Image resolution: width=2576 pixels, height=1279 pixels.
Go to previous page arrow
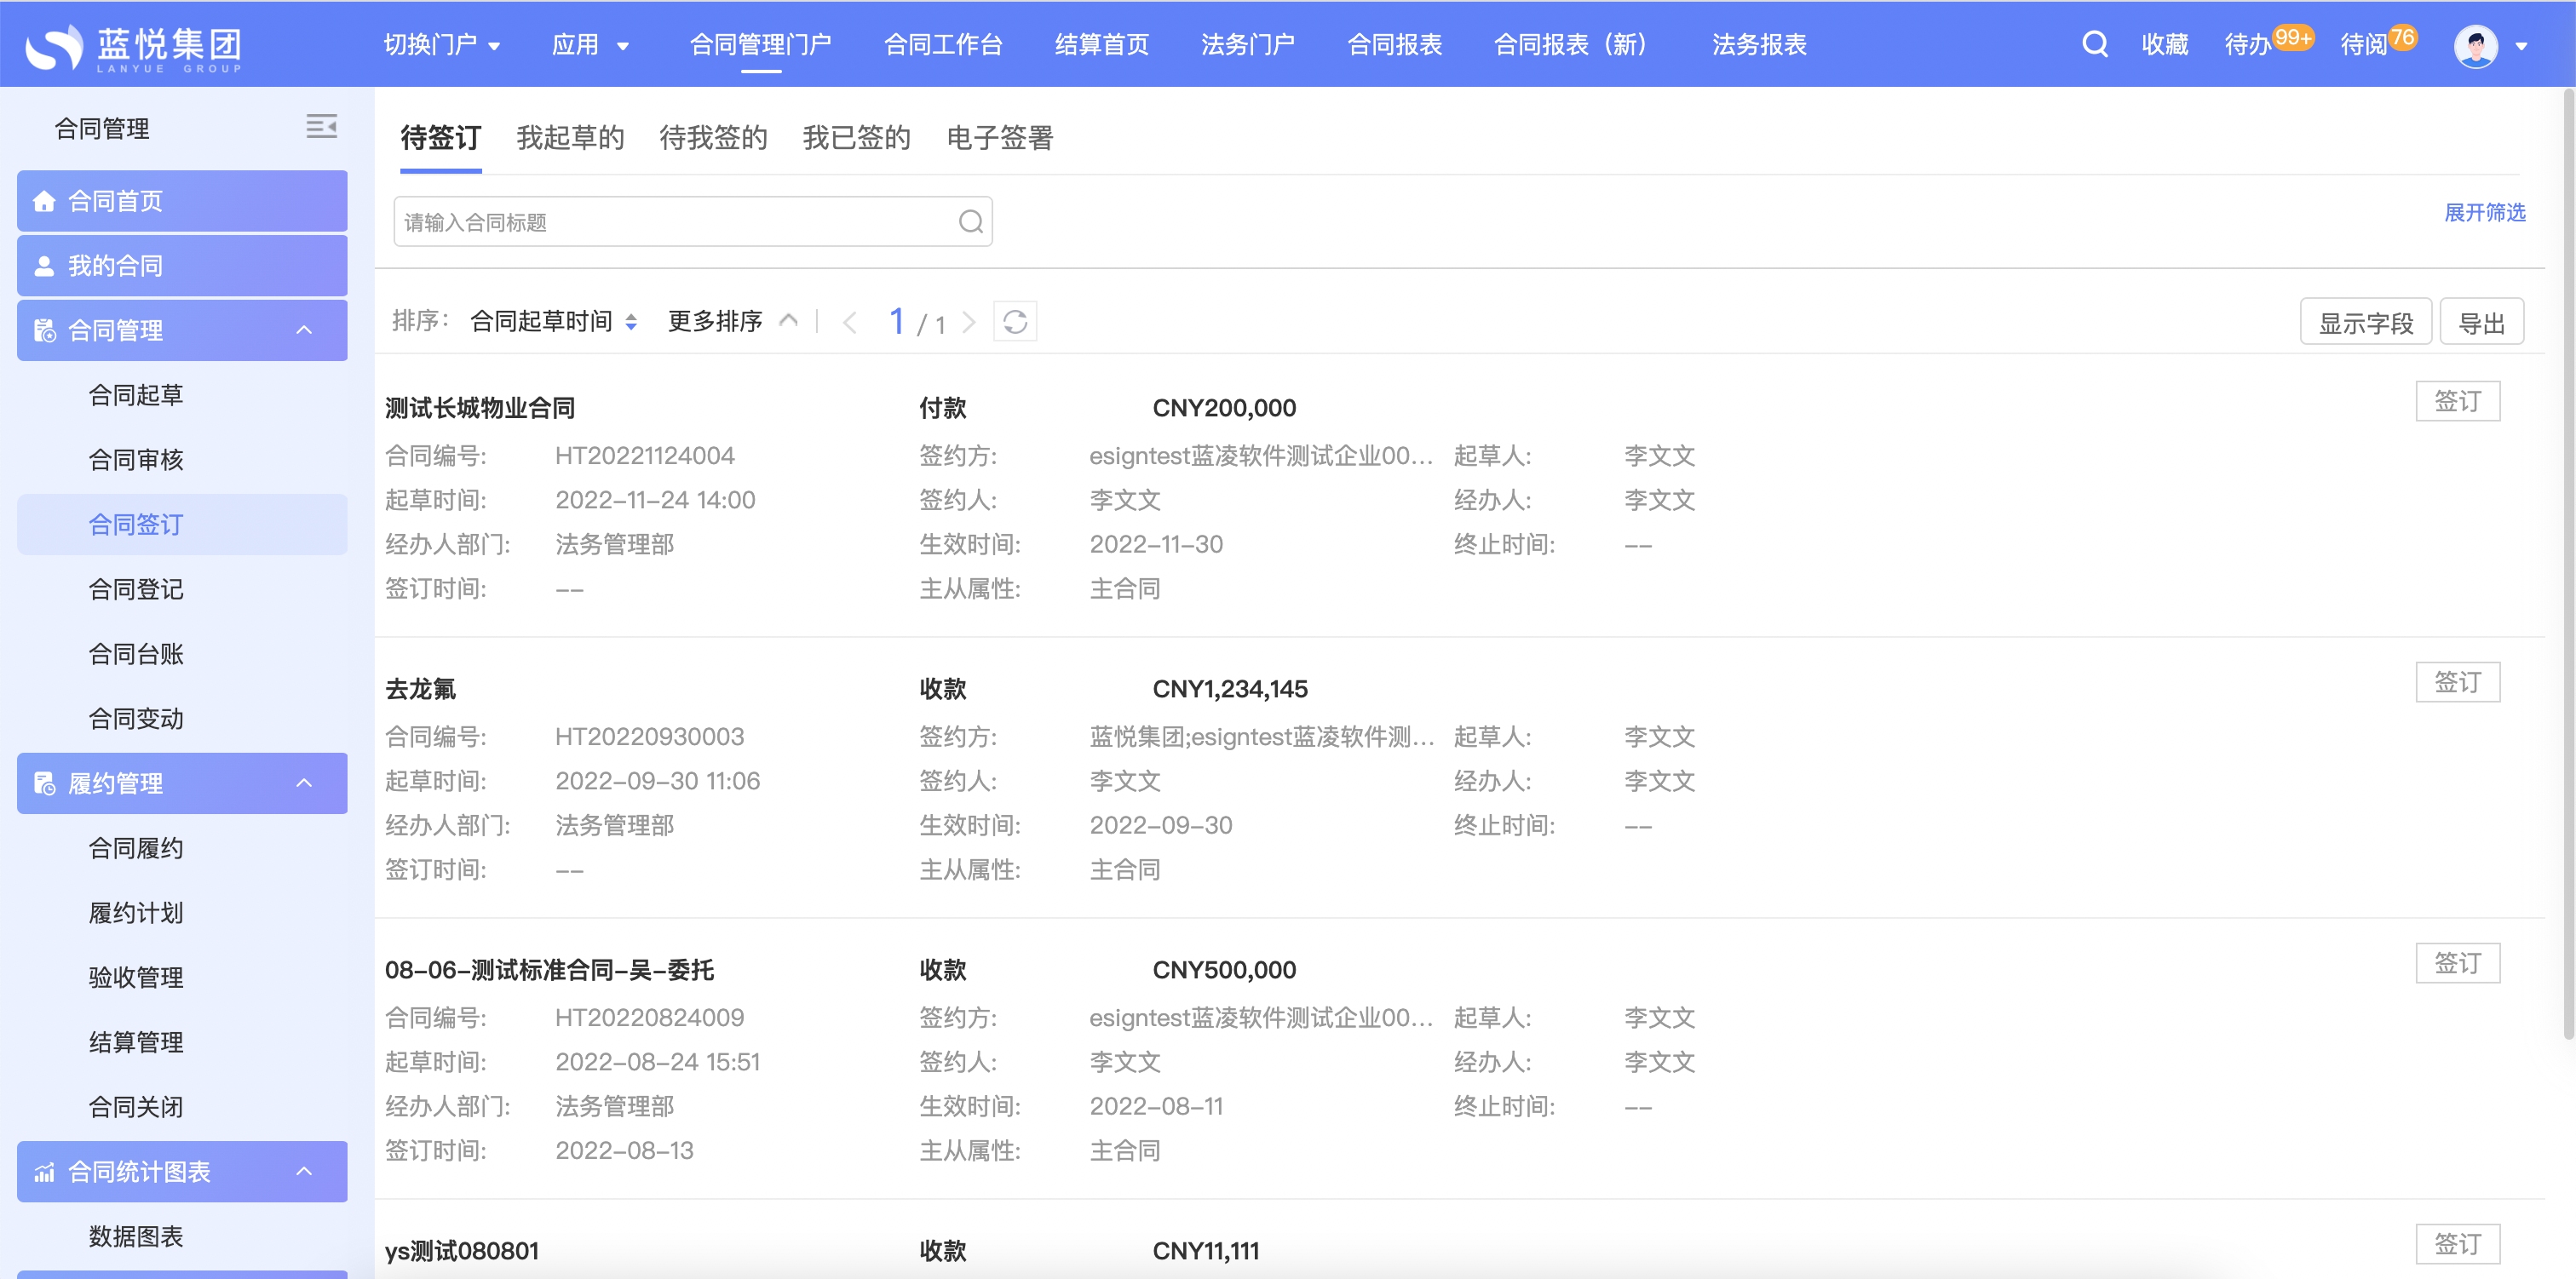(x=850, y=322)
